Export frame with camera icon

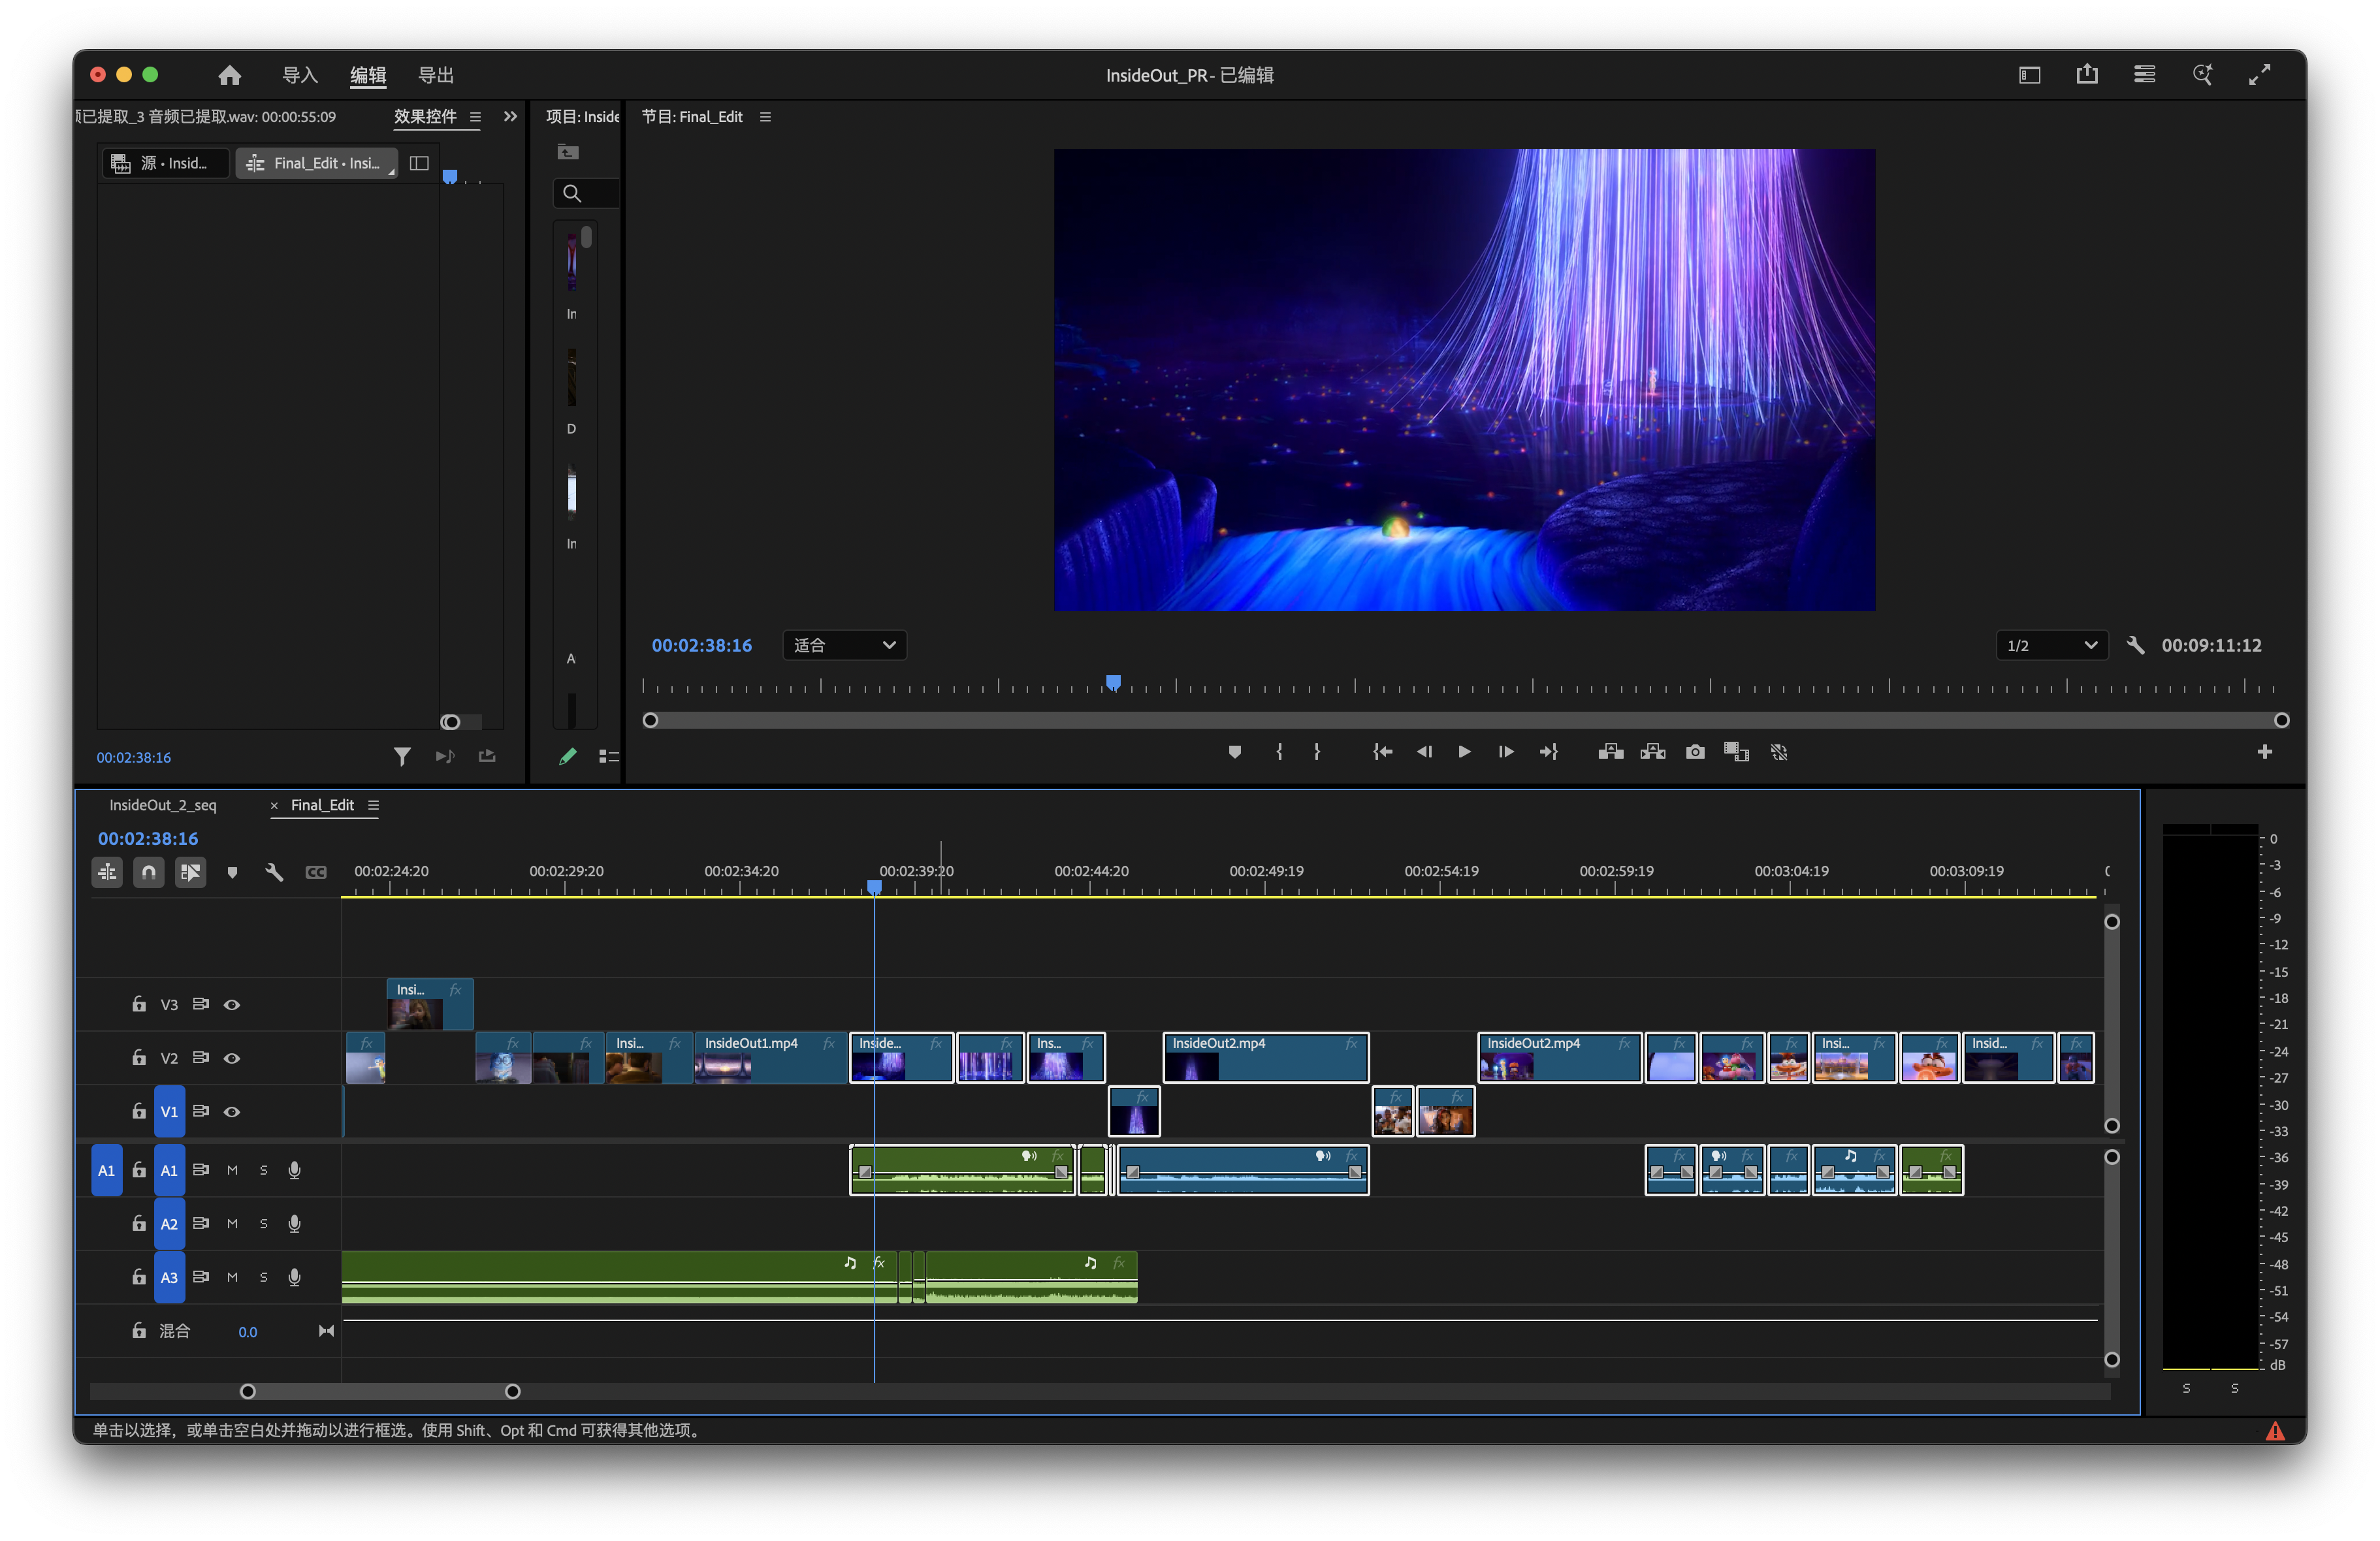(x=1695, y=752)
